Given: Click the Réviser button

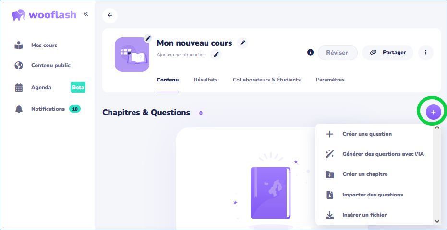Looking at the screenshot, I should (338, 52).
